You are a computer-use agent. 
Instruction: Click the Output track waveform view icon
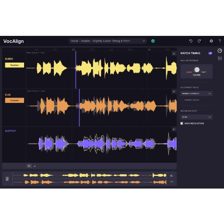pos(174,129)
